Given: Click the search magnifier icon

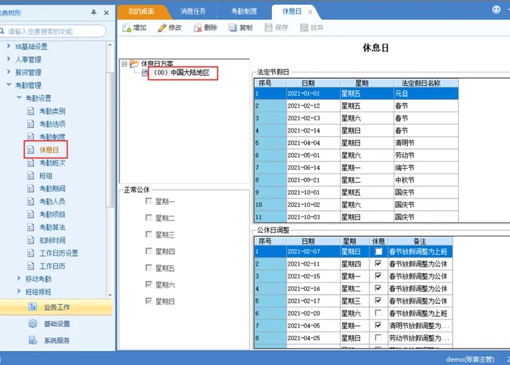Looking at the screenshot, I should tap(2, 31).
